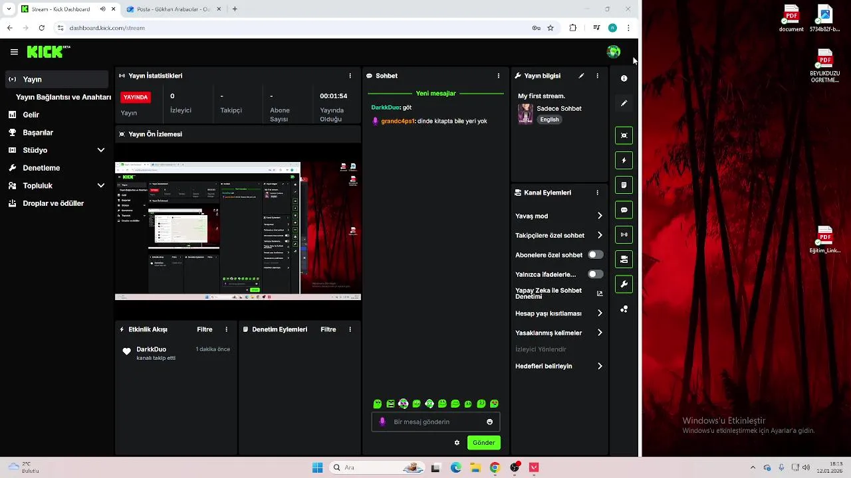Open Sohbet panel three-dot menu
This screenshot has height=478, width=851.
499,76
